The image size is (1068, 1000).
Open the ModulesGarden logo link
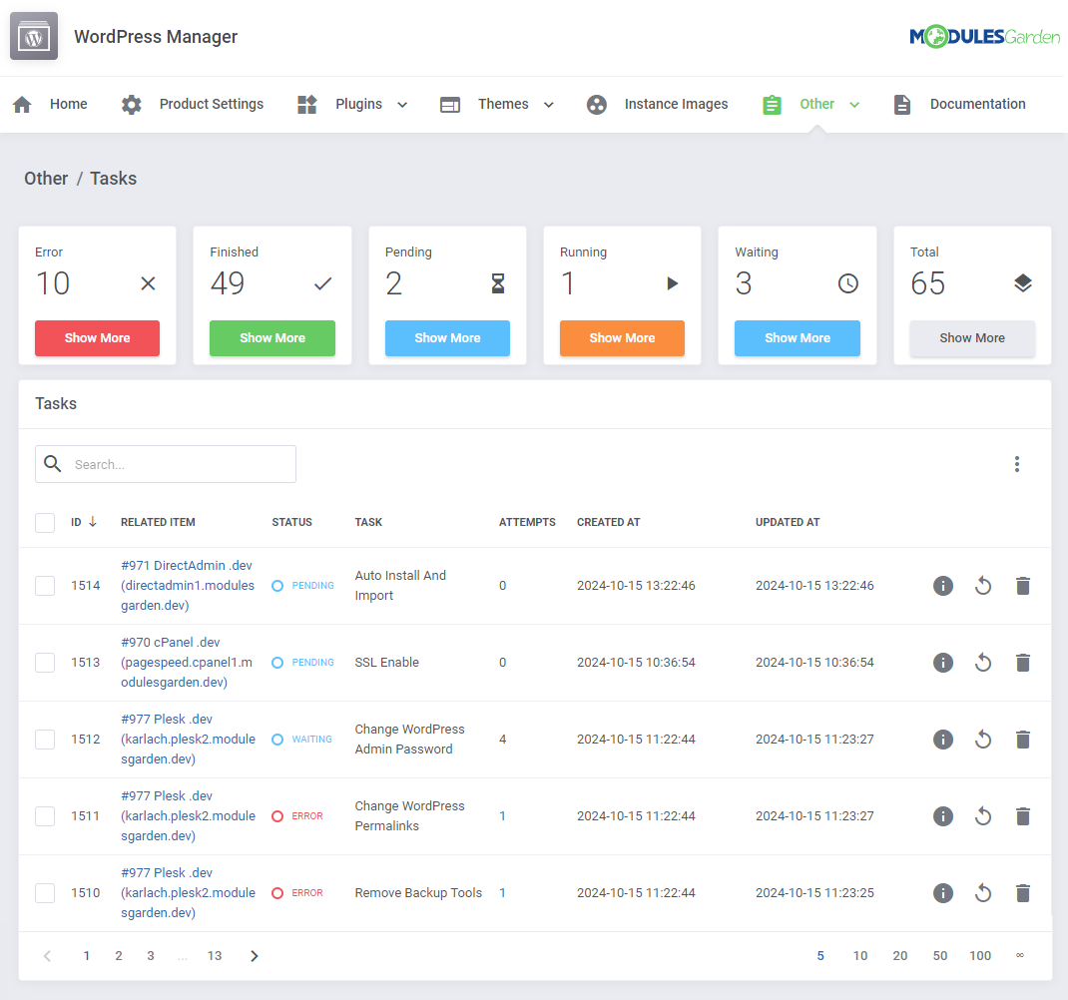coord(984,36)
